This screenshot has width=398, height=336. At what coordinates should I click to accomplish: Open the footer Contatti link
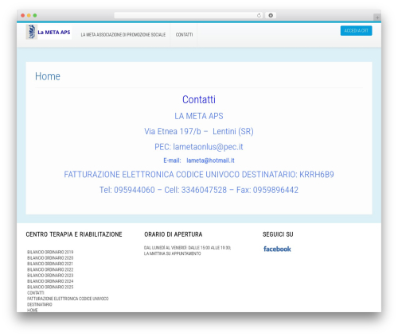[x=36, y=293]
